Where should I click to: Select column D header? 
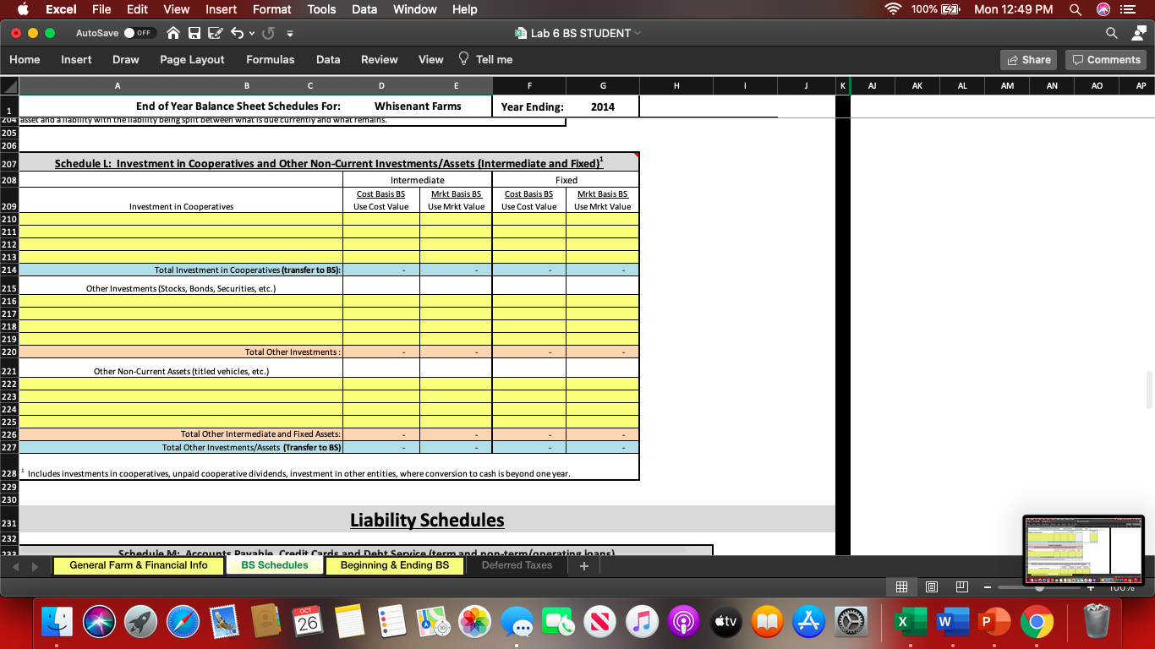(x=381, y=85)
